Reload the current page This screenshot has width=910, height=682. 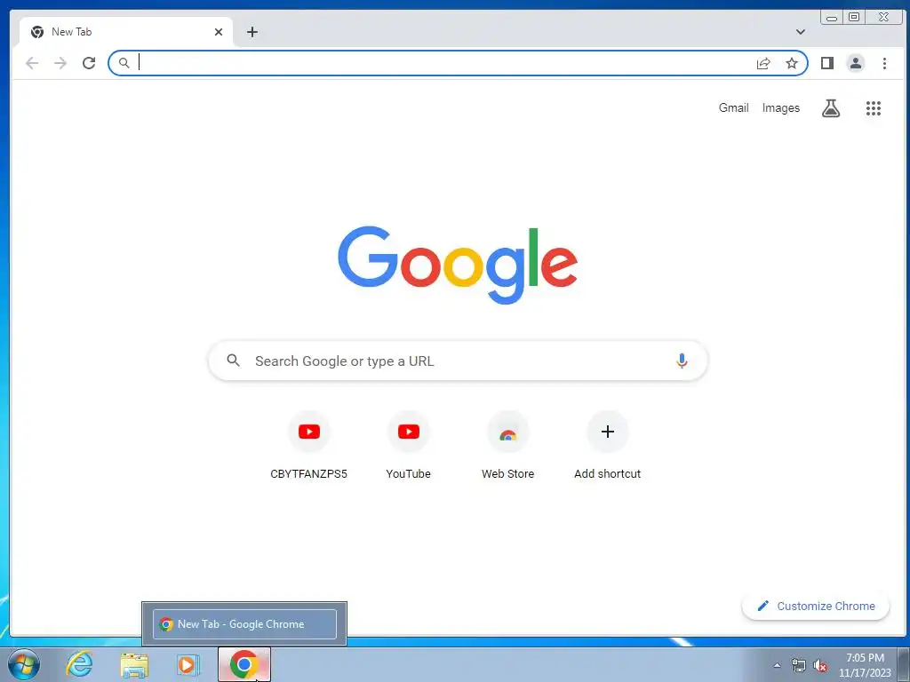(89, 63)
